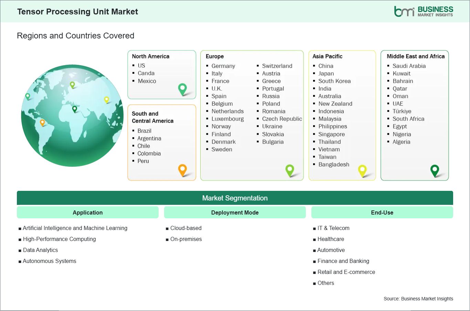Viewport: 470px width, 311px height.
Task: Click 'Artificial Intelligence and Machine Learning' item
Action: [75, 228]
